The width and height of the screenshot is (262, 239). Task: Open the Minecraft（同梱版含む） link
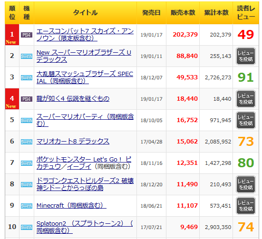pos(71,205)
